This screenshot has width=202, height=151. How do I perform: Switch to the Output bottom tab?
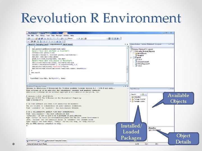(x=41, y=141)
